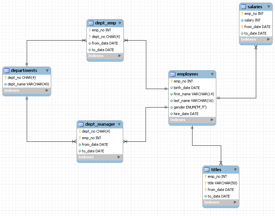Open the departments table dropdown arrow

point(47,71)
